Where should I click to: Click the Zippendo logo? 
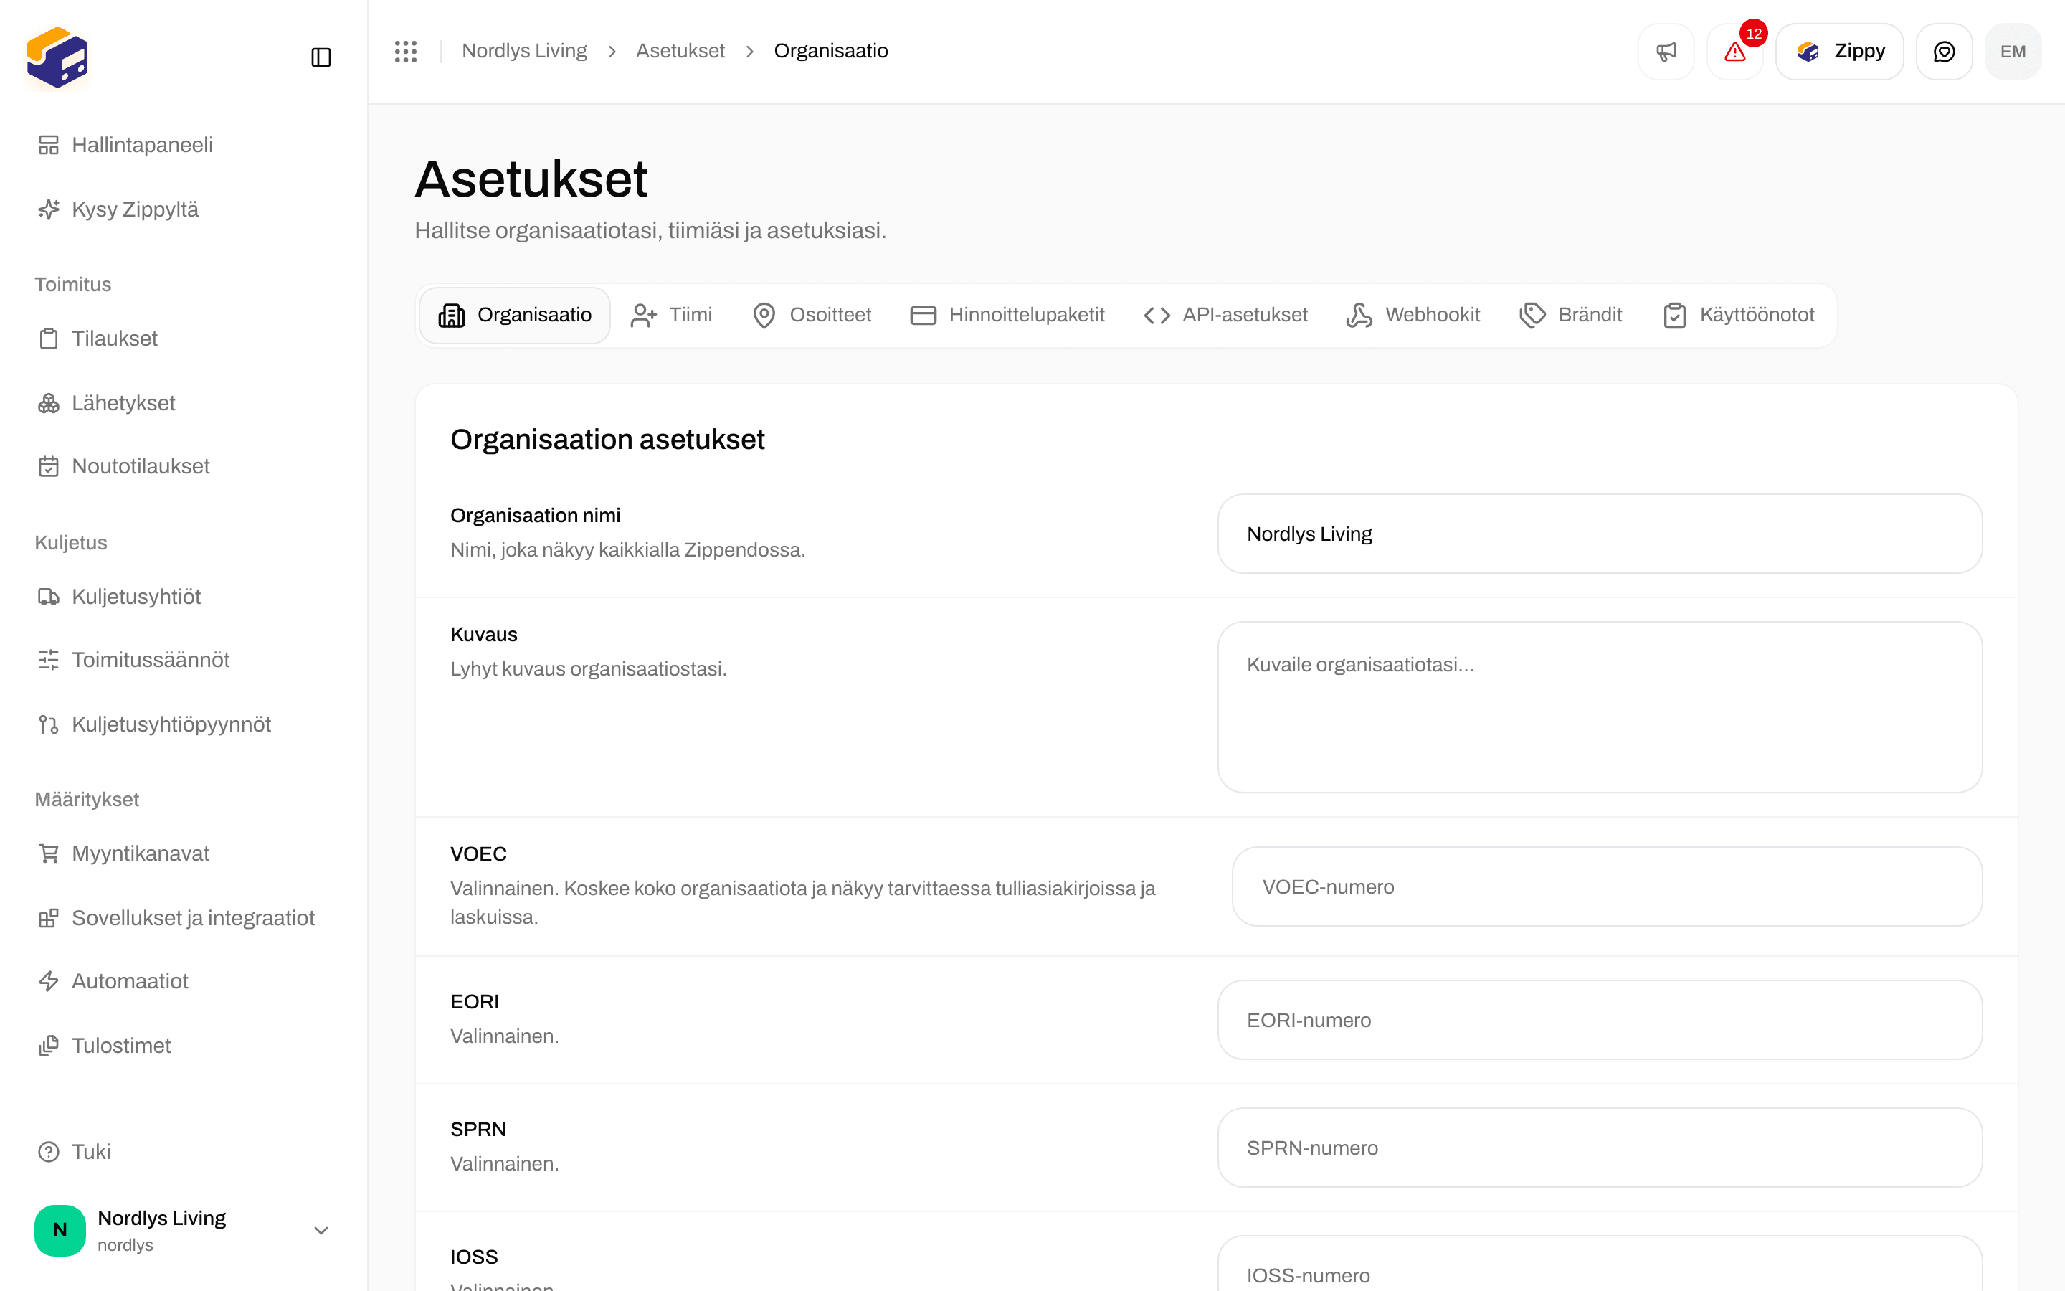57,57
